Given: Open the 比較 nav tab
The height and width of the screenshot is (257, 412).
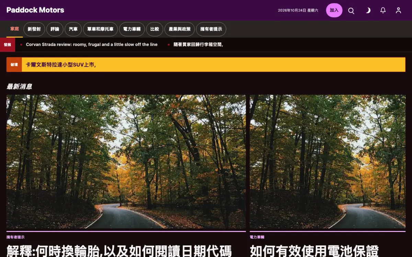Looking at the screenshot, I should point(155,29).
